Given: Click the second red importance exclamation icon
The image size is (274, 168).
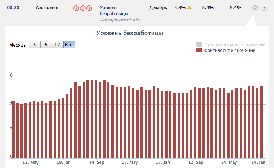Looking at the screenshot, I should tap(83, 8).
